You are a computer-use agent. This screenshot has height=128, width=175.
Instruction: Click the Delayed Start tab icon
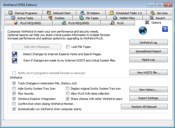point(49,13)
